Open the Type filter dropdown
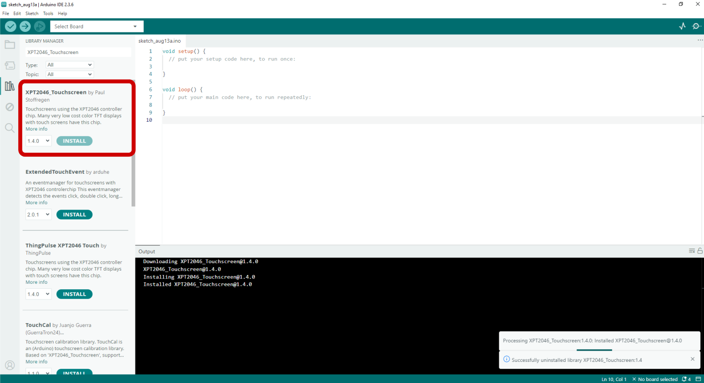The image size is (704, 383). [x=69, y=65]
